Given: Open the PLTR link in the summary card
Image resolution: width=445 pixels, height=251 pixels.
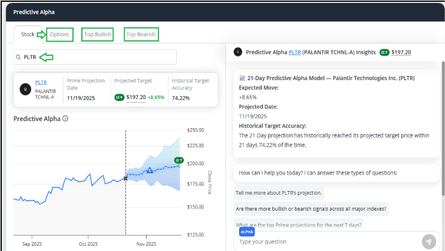Looking at the screenshot, I should click(41, 82).
